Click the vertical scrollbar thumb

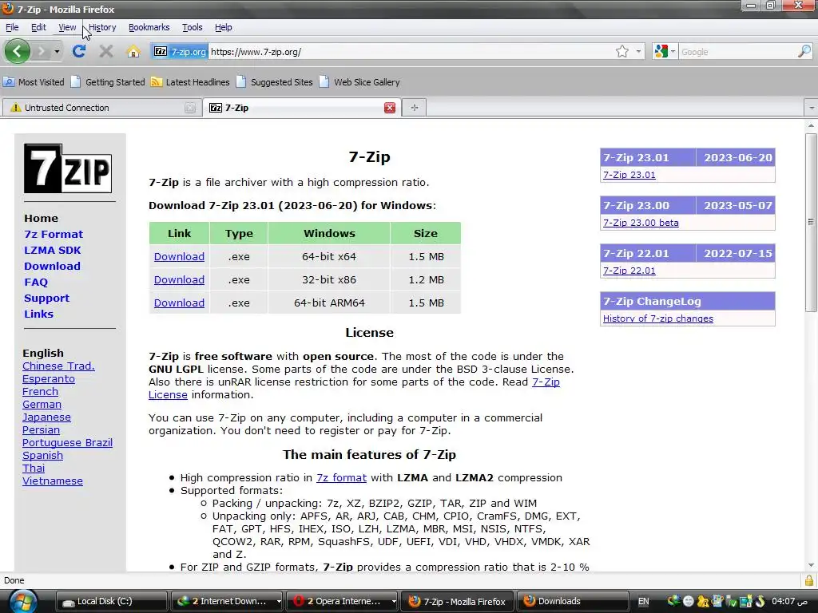pos(811,223)
